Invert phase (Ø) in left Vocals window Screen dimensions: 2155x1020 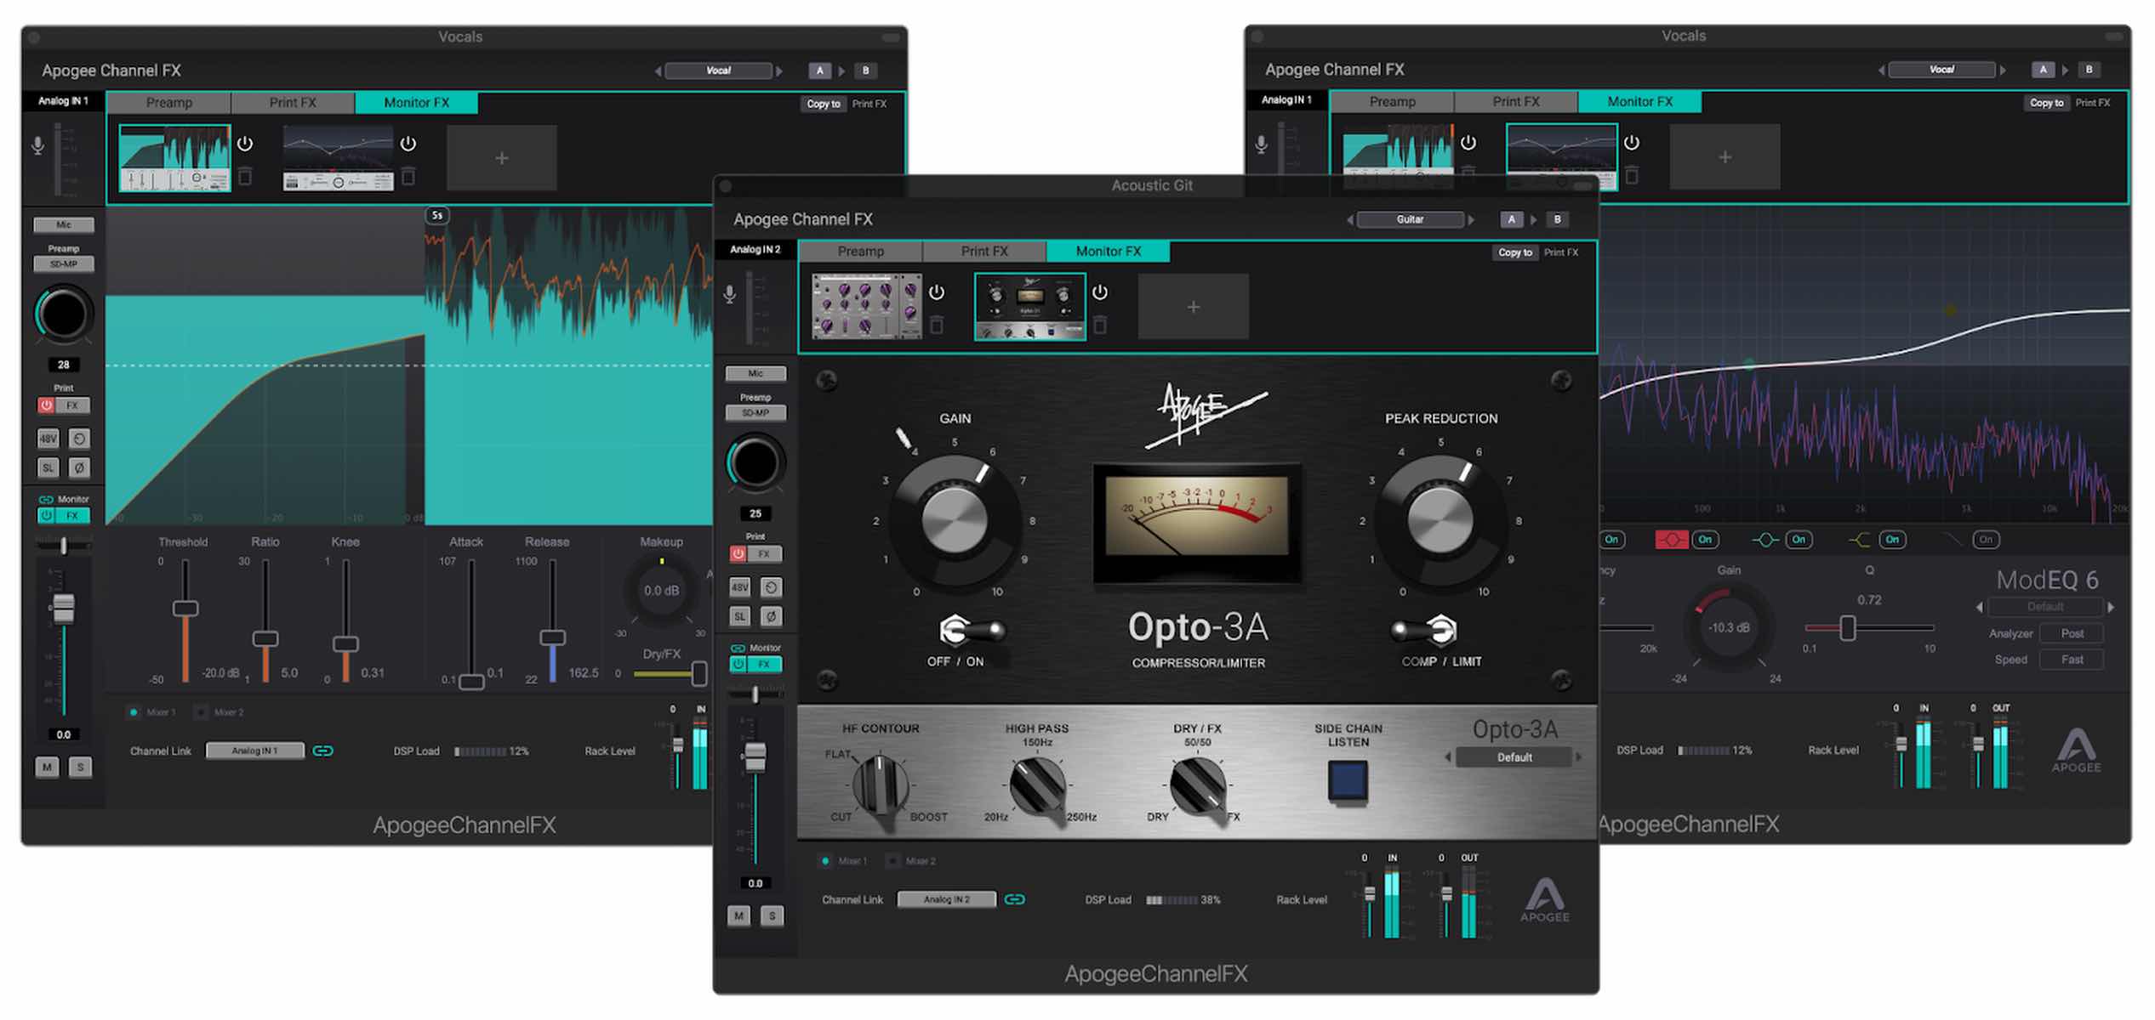(x=79, y=467)
